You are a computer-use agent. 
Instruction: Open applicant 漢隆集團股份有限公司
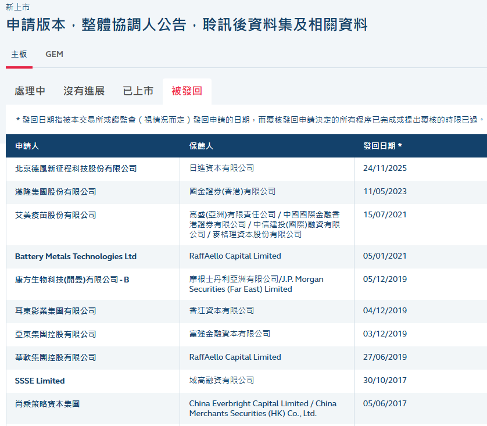56,192
